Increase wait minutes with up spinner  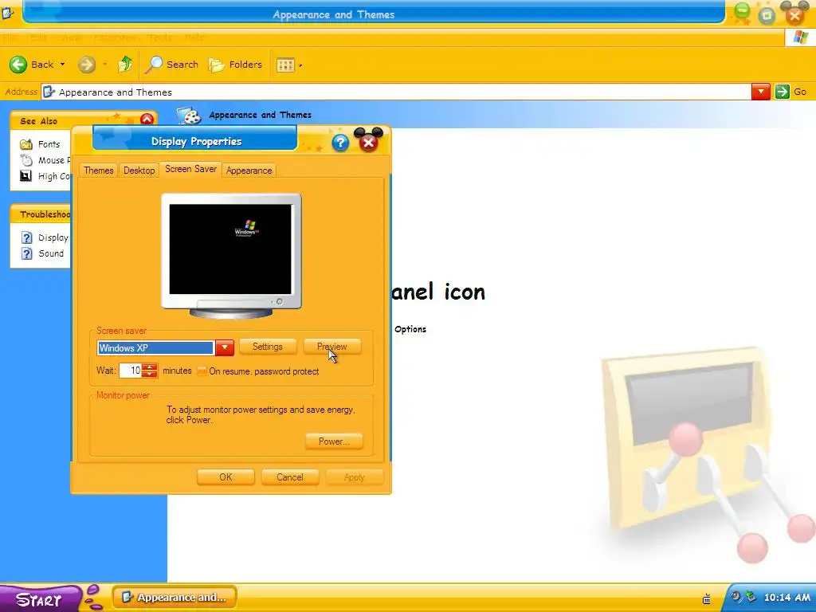[149, 367]
